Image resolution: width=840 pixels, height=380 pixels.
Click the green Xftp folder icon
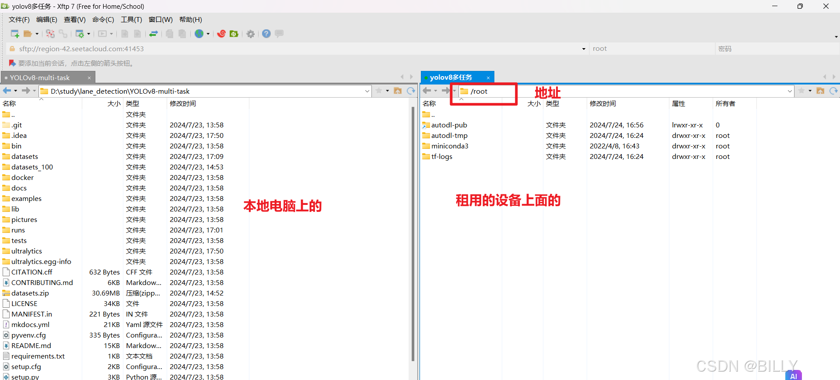click(x=234, y=34)
